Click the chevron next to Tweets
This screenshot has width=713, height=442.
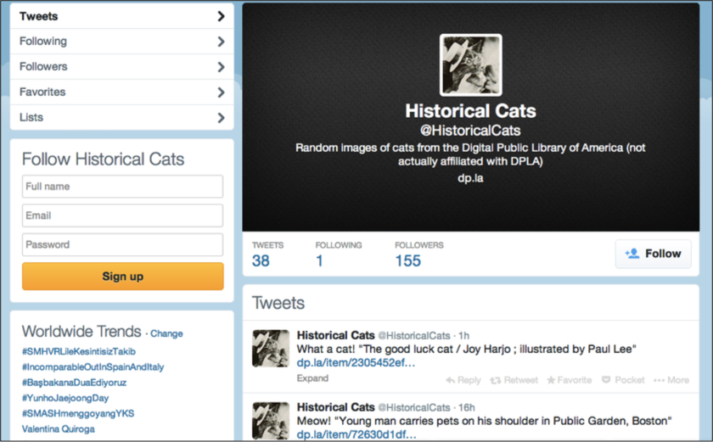[221, 16]
